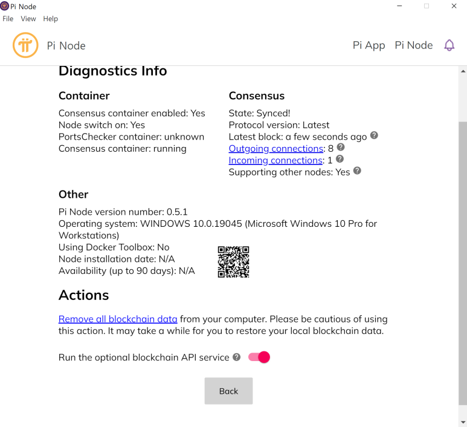
Task: Click 'PortsChecker container: unknown' text
Action: click(131, 137)
